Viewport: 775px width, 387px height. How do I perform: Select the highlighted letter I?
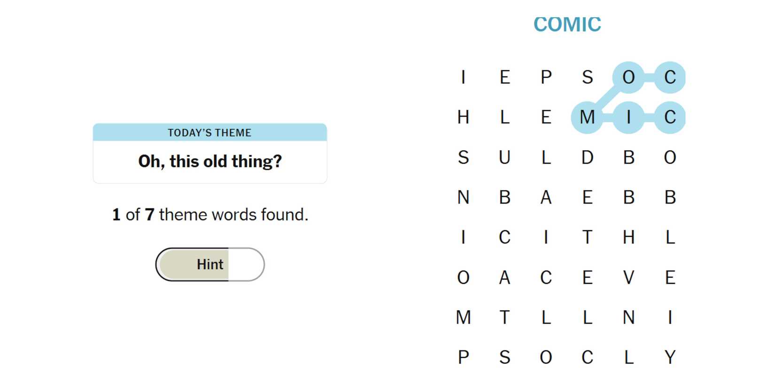tap(628, 117)
